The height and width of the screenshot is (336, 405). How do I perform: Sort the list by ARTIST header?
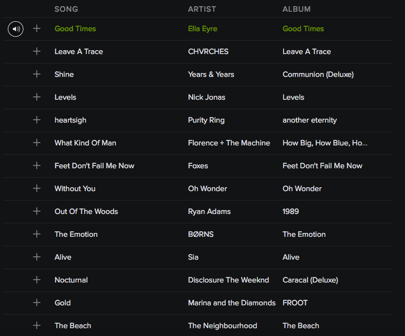coord(202,9)
